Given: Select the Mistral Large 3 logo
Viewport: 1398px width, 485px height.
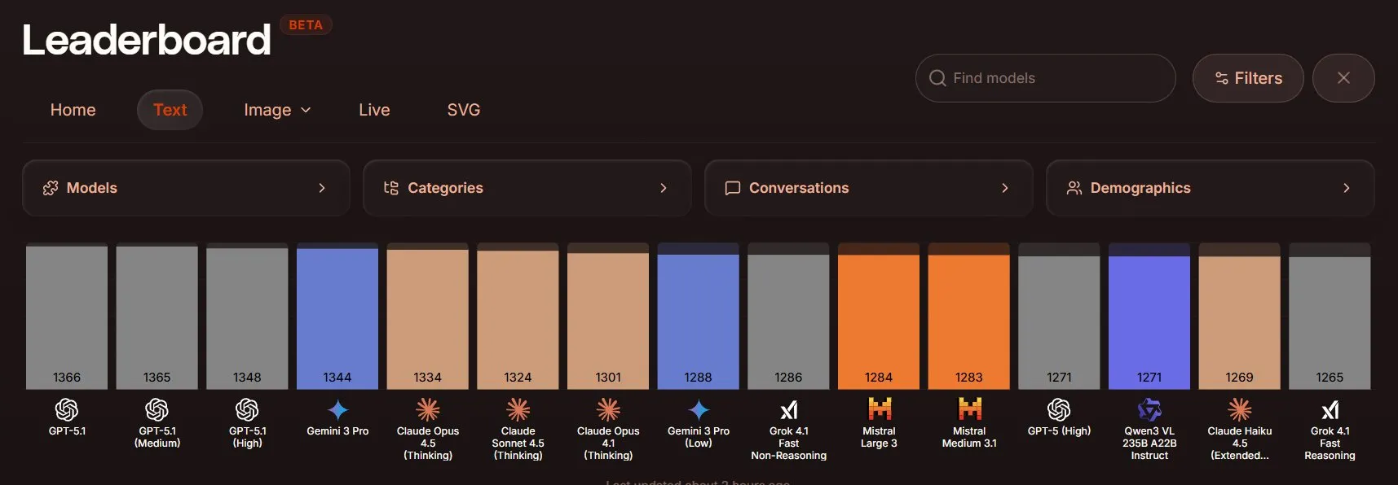Looking at the screenshot, I should [878, 409].
